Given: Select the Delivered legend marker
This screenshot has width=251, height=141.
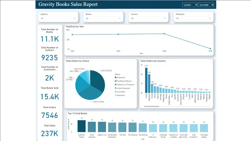Looking at the screenshot, I should [115, 78].
